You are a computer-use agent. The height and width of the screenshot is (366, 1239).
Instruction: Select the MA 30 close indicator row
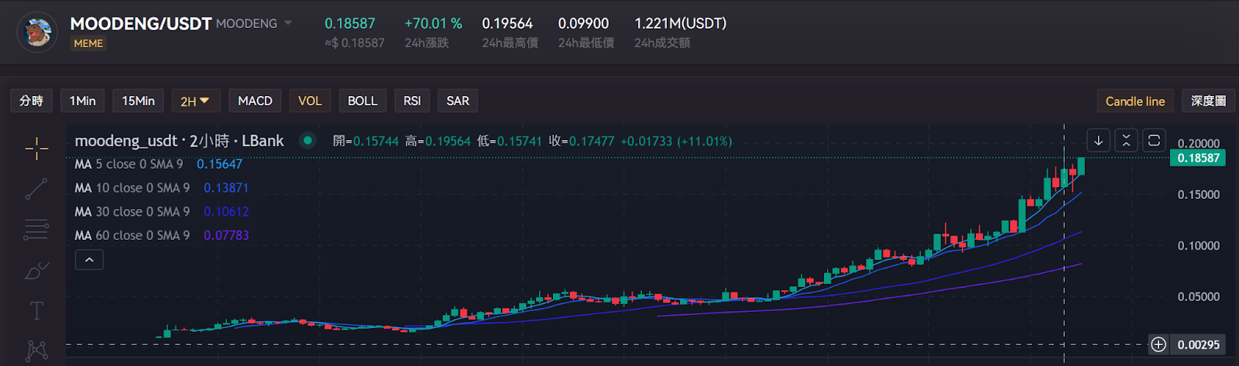click(x=161, y=211)
